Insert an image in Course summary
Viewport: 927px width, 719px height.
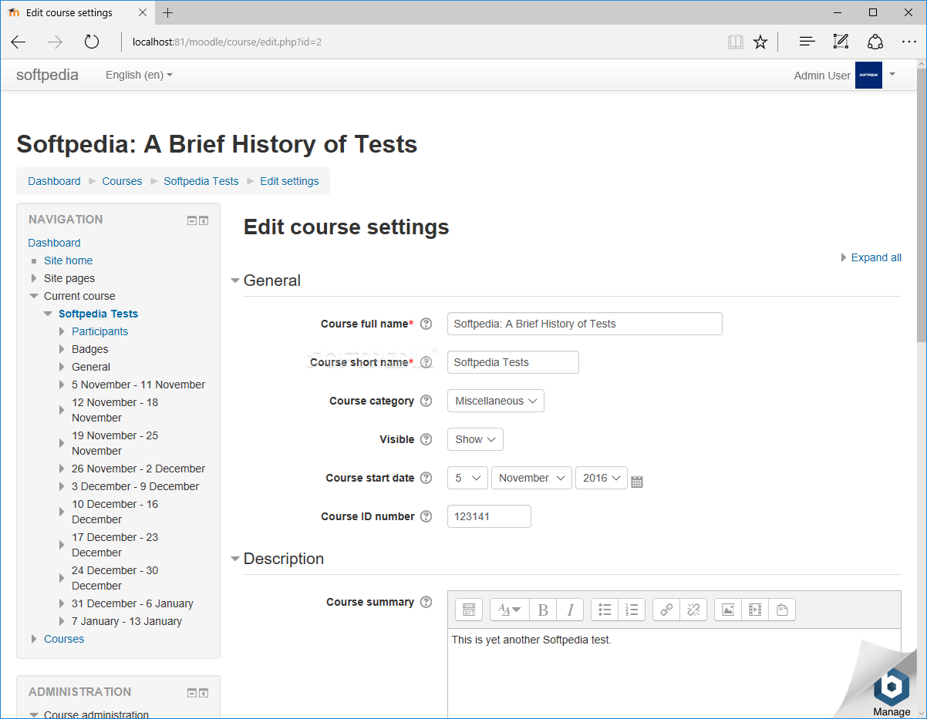coord(728,610)
